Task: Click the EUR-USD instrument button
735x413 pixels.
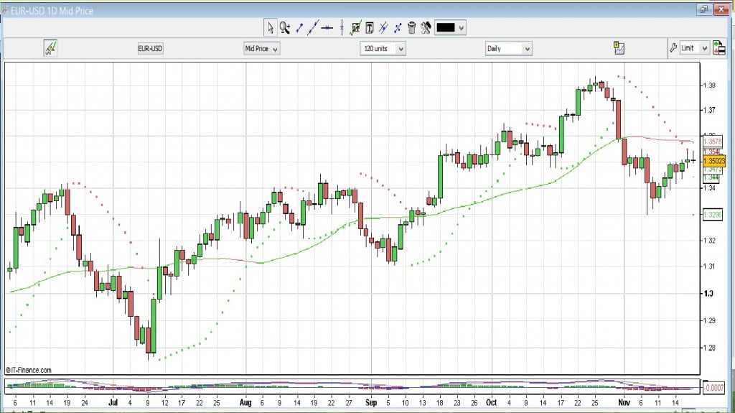Action: pyautogui.click(x=151, y=48)
